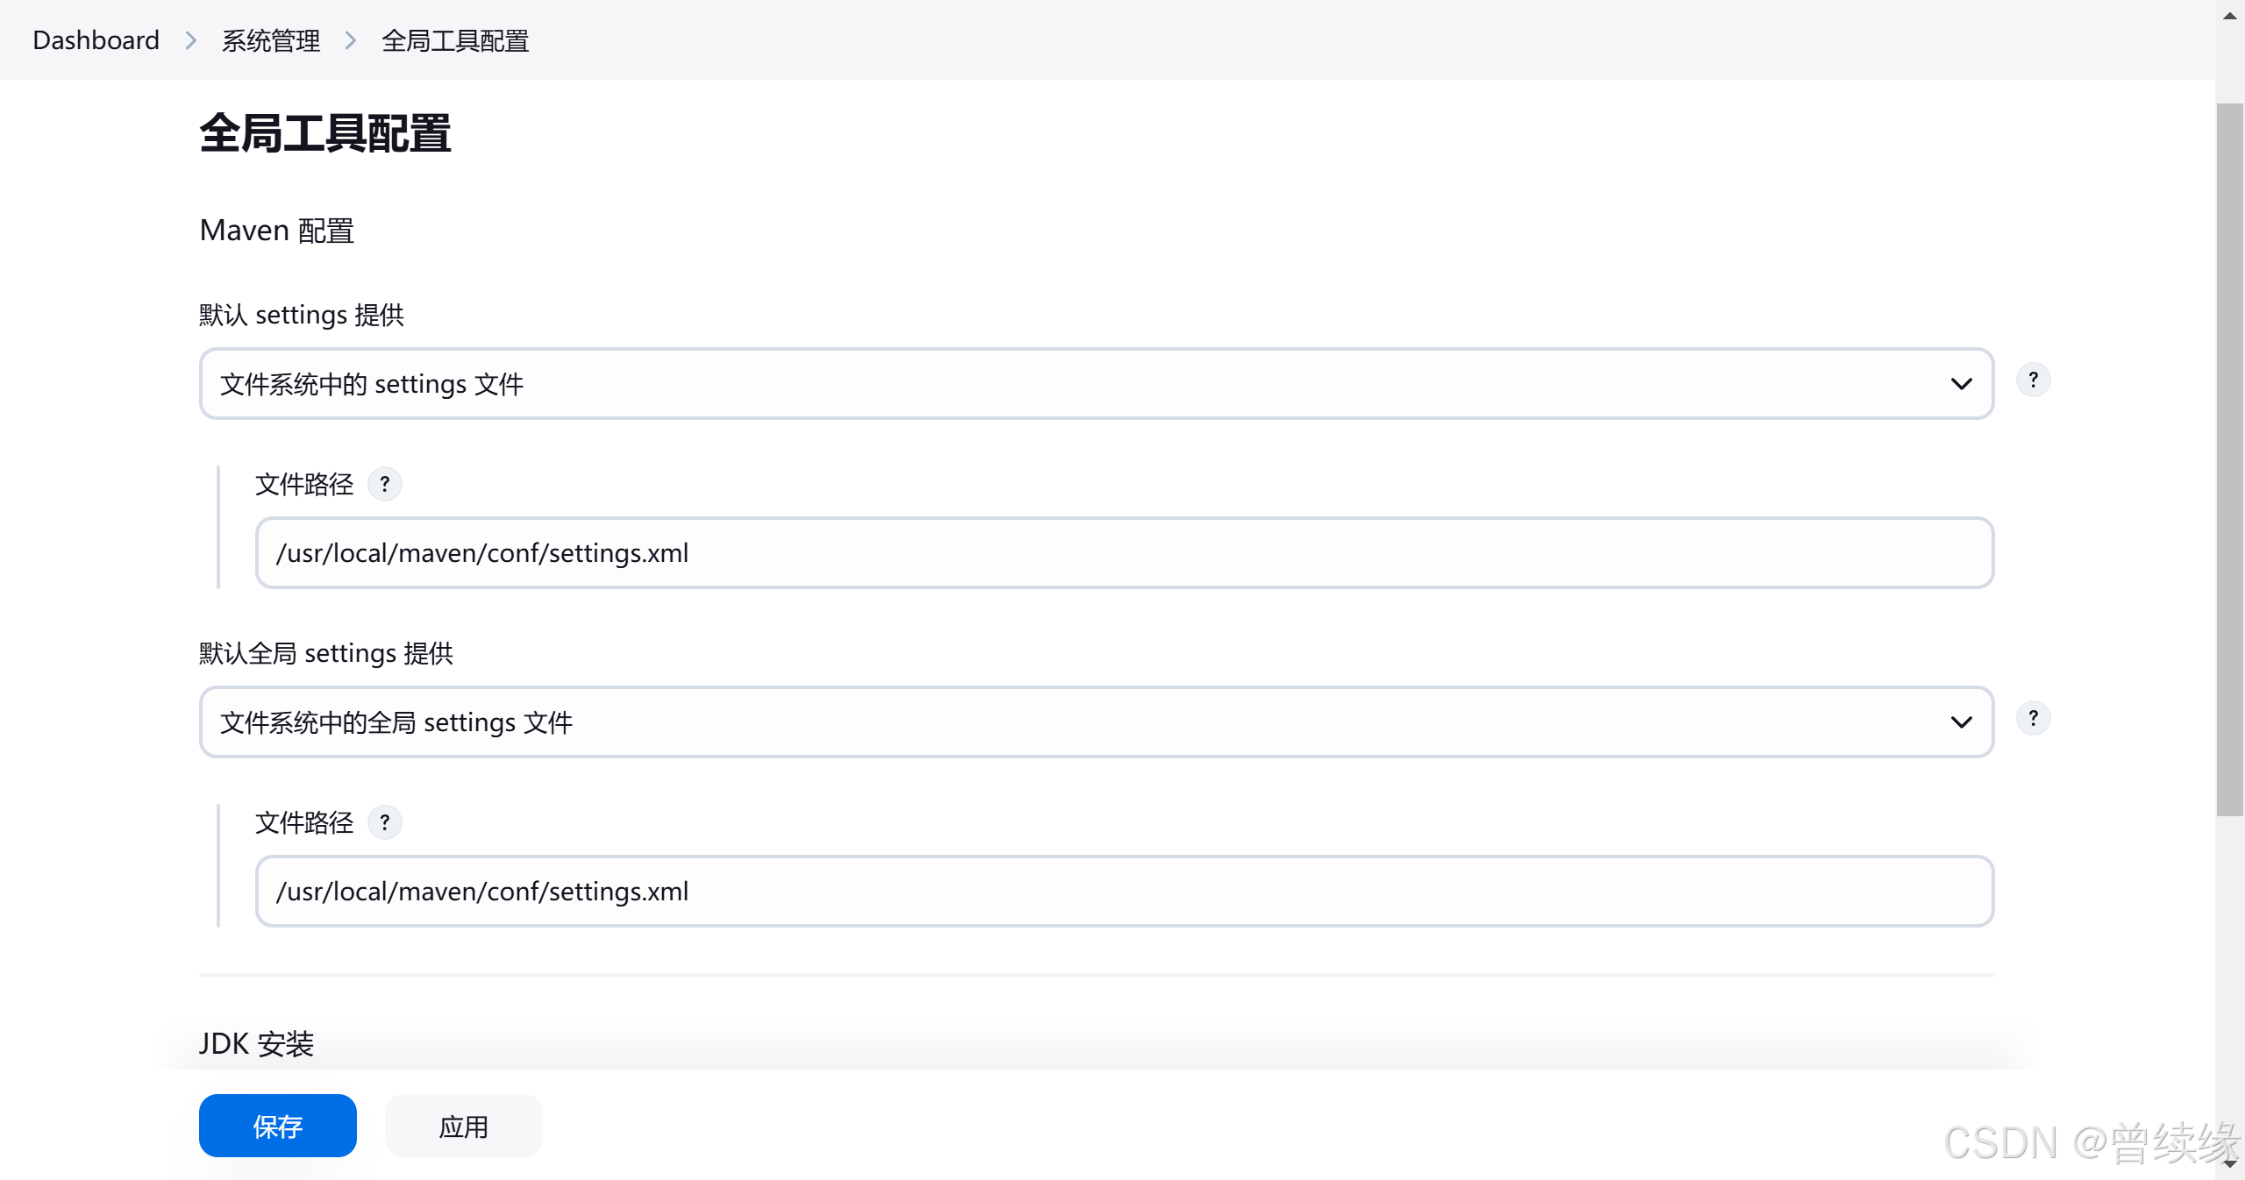
Task: Click the 应用 button
Action: (x=463, y=1126)
